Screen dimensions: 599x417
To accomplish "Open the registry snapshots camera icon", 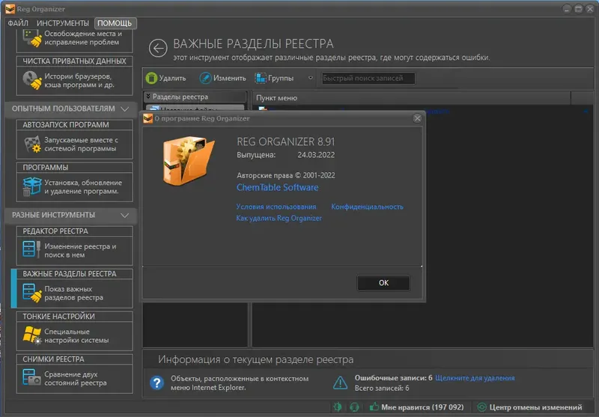I will [x=31, y=377].
